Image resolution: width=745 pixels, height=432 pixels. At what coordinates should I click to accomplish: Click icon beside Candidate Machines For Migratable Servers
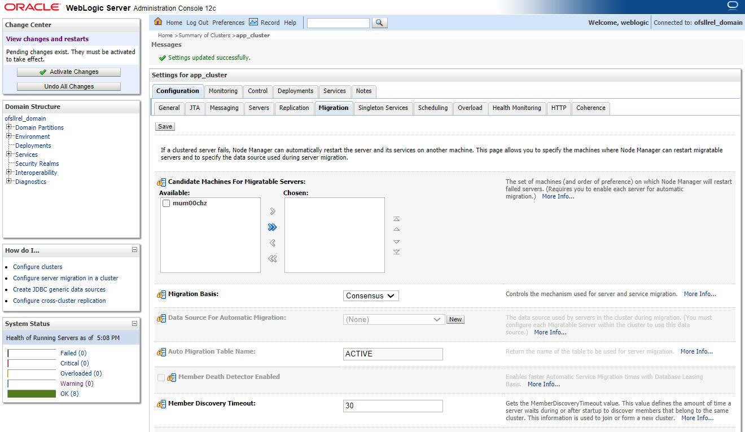(161, 182)
